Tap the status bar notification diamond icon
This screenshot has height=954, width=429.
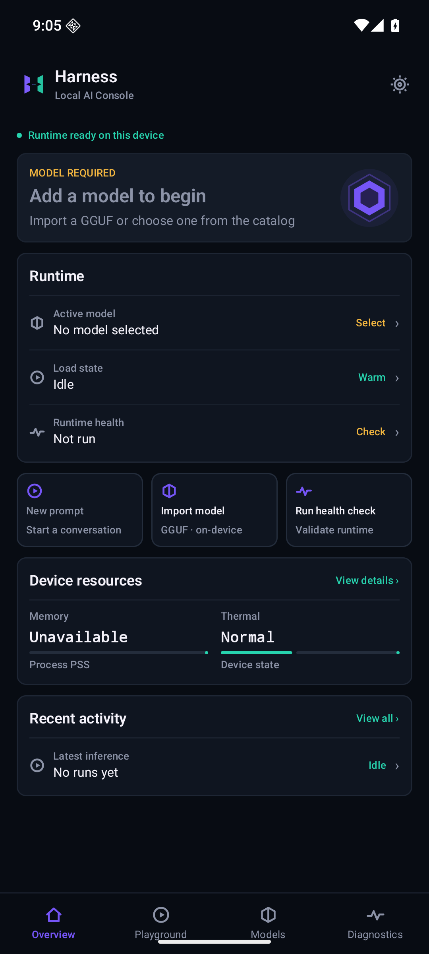click(x=73, y=26)
